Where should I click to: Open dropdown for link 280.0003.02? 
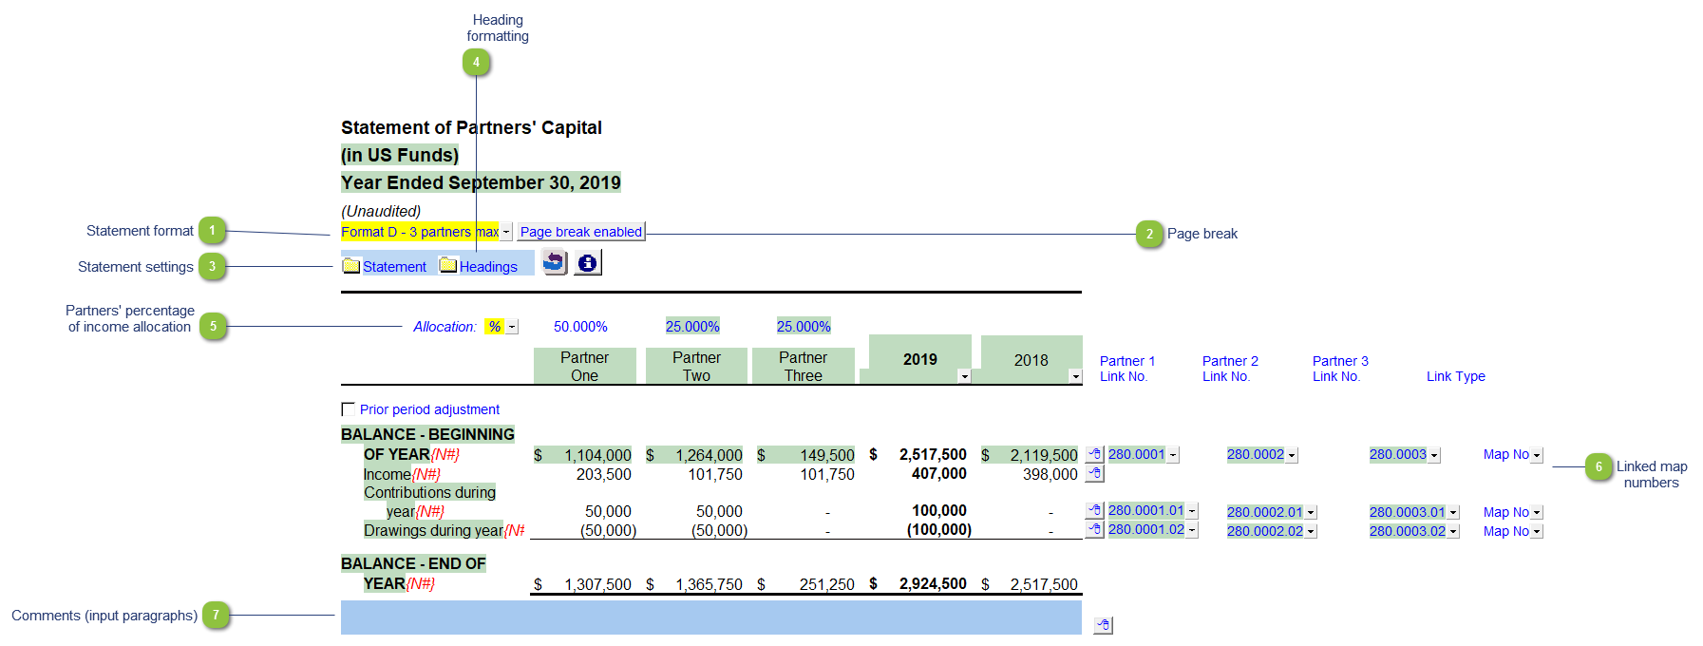[x=1453, y=531]
